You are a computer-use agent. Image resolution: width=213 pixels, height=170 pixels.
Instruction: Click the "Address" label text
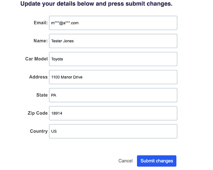click(38, 77)
